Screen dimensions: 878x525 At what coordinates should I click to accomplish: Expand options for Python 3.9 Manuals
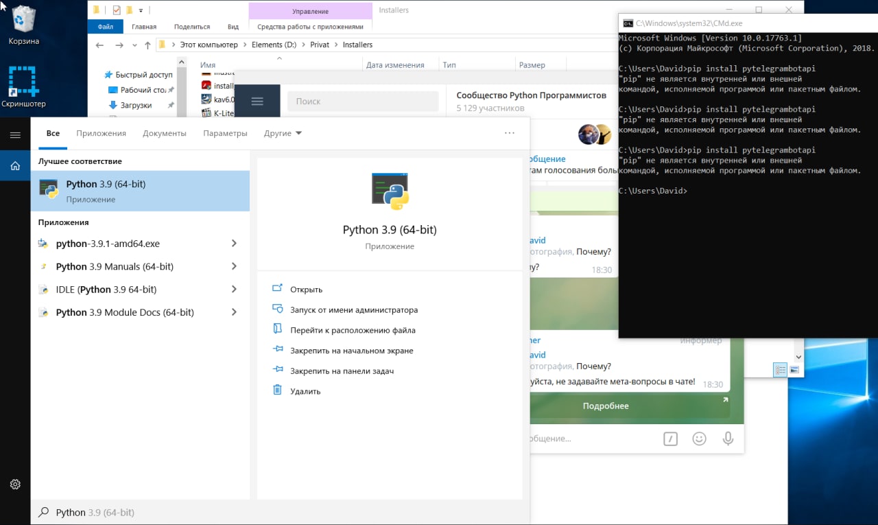pos(234,266)
